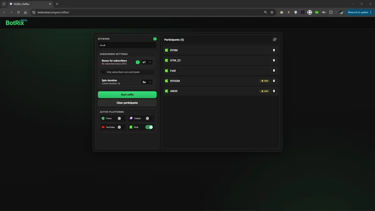Delete participant ABOD with trash icon
The width and height of the screenshot is (375, 211).
pyautogui.click(x=274, y=91)
